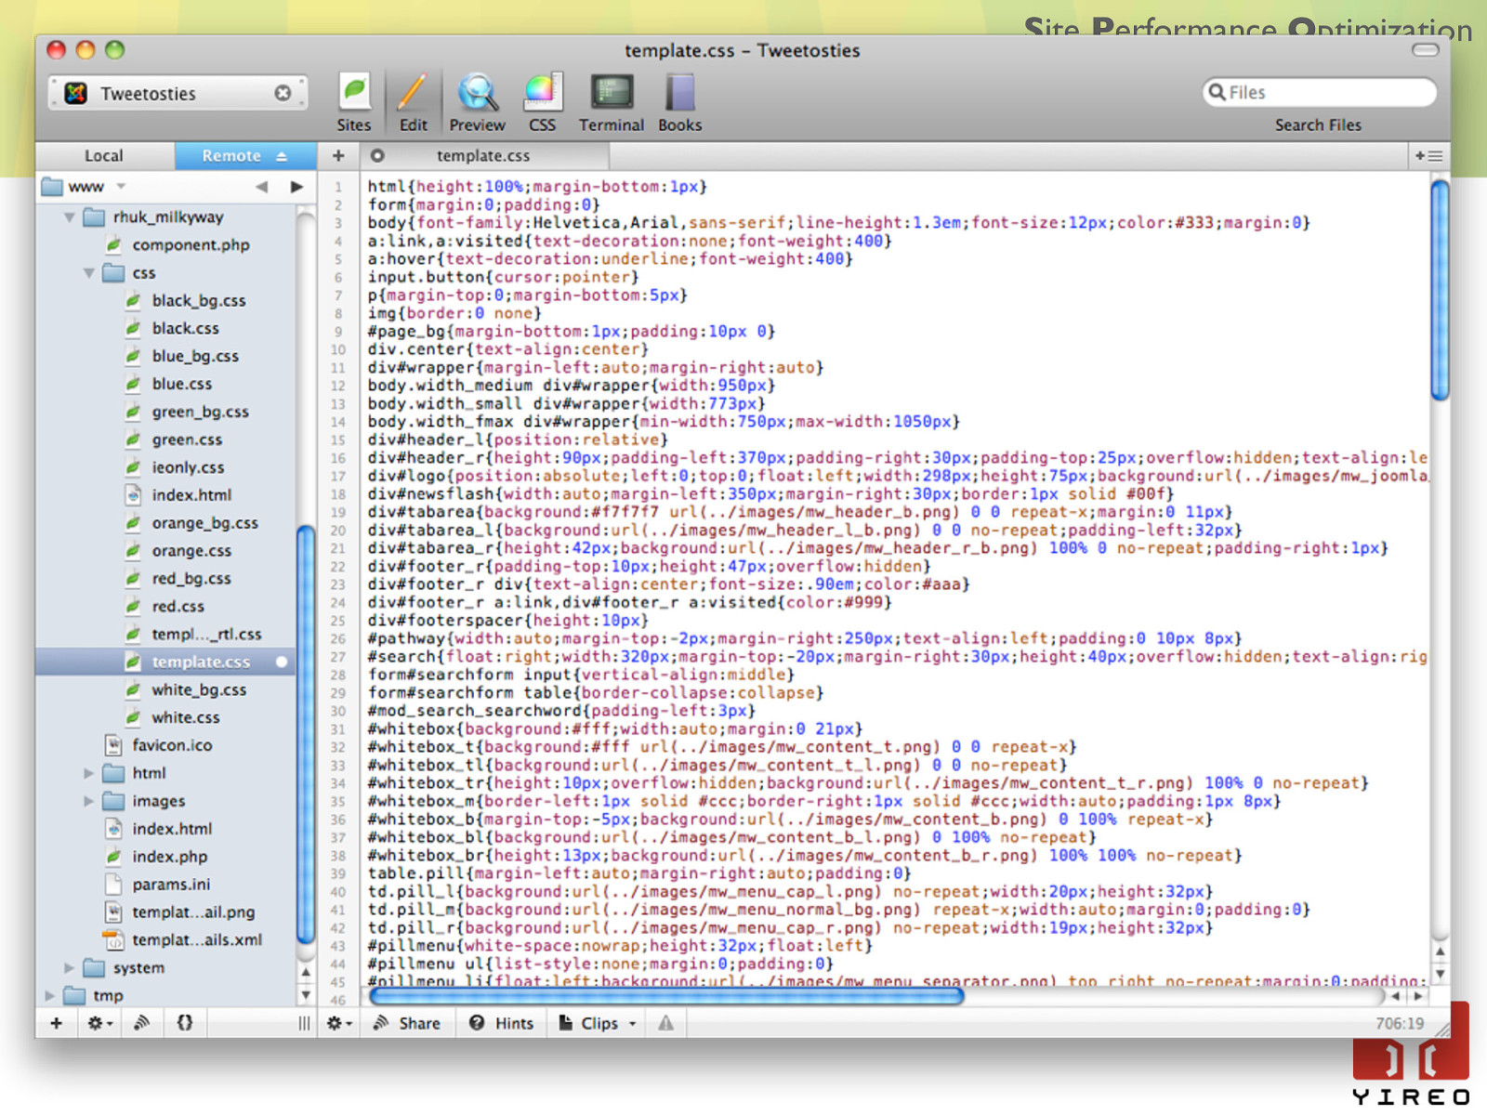1487x1115 pixels.
Task: Open the file browser gear menu
Action: (x=99, y=1023)
